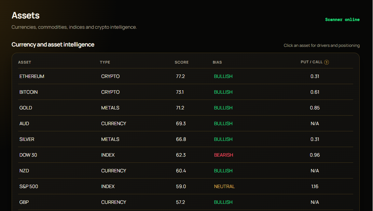Click the ASSET column header
Screen dimensions: 373x211
(25, 62)
